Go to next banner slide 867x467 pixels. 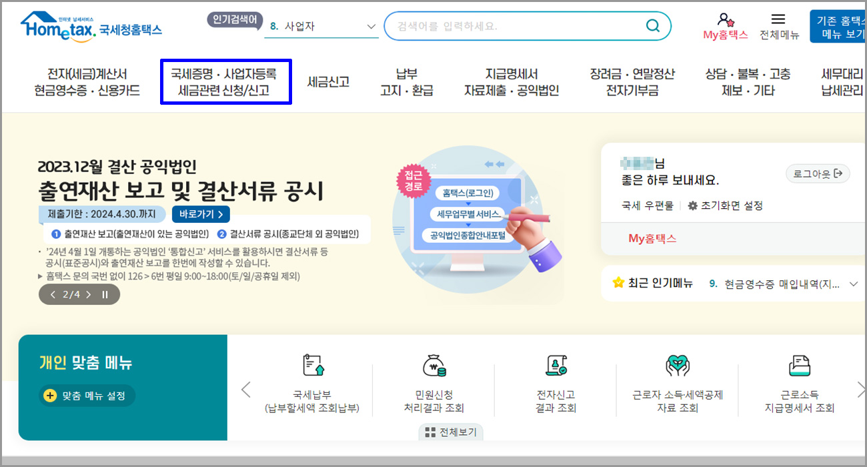point(89,294)
